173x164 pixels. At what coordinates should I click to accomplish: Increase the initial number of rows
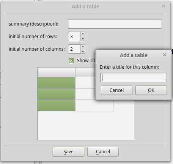point(83,34)
